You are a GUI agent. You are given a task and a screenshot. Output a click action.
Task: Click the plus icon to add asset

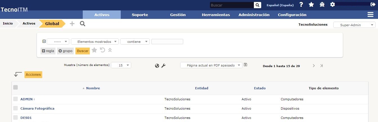click(72, 24)
